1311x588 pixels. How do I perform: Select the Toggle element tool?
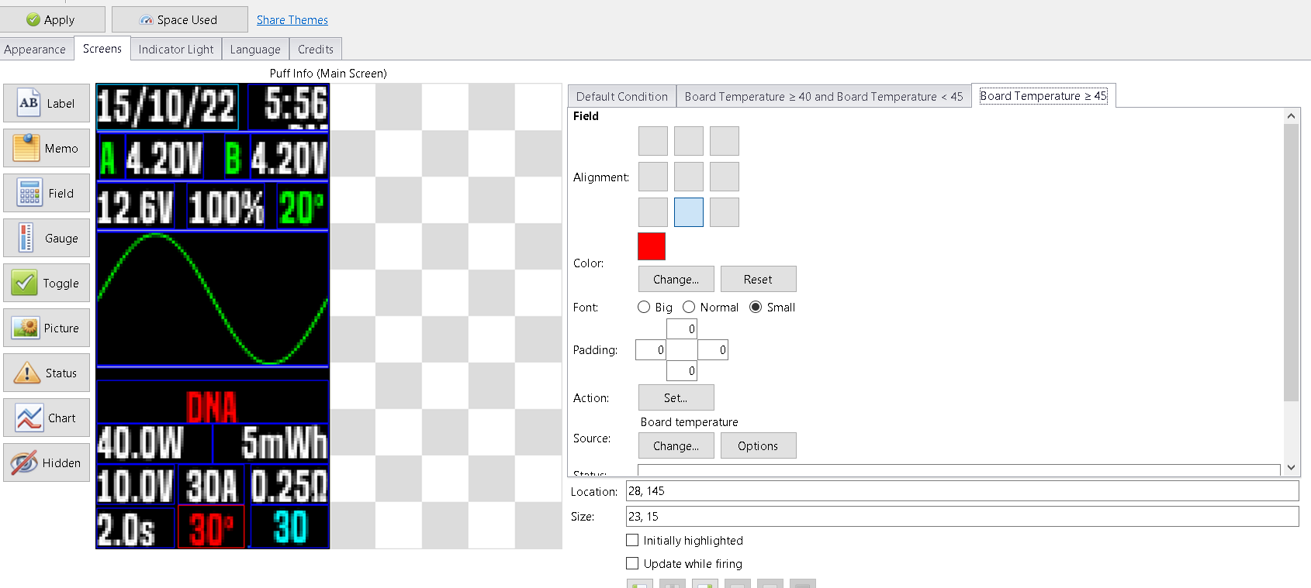(47, 284)
